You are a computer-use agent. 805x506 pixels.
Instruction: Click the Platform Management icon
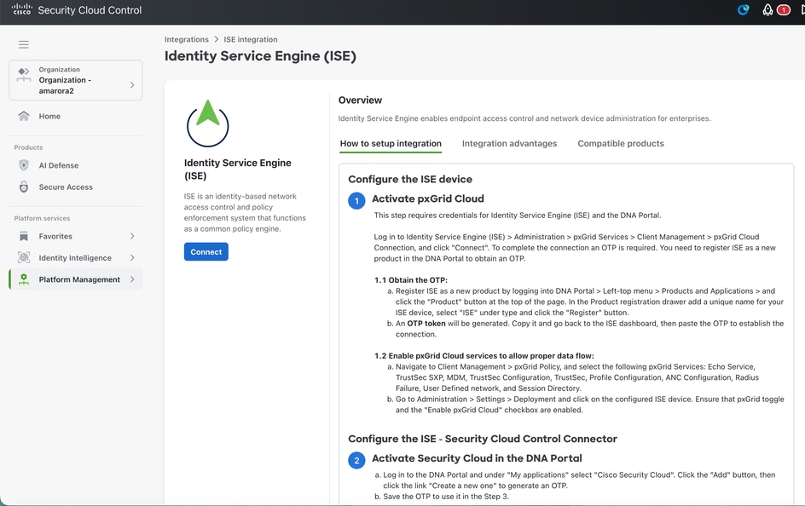pos(24,279)
